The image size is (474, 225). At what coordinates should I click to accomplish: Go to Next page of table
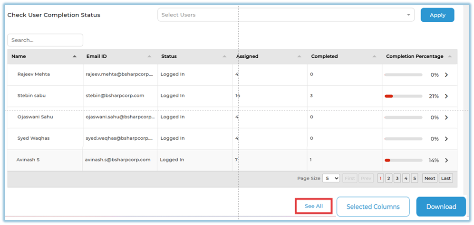(x=429, y=178)
